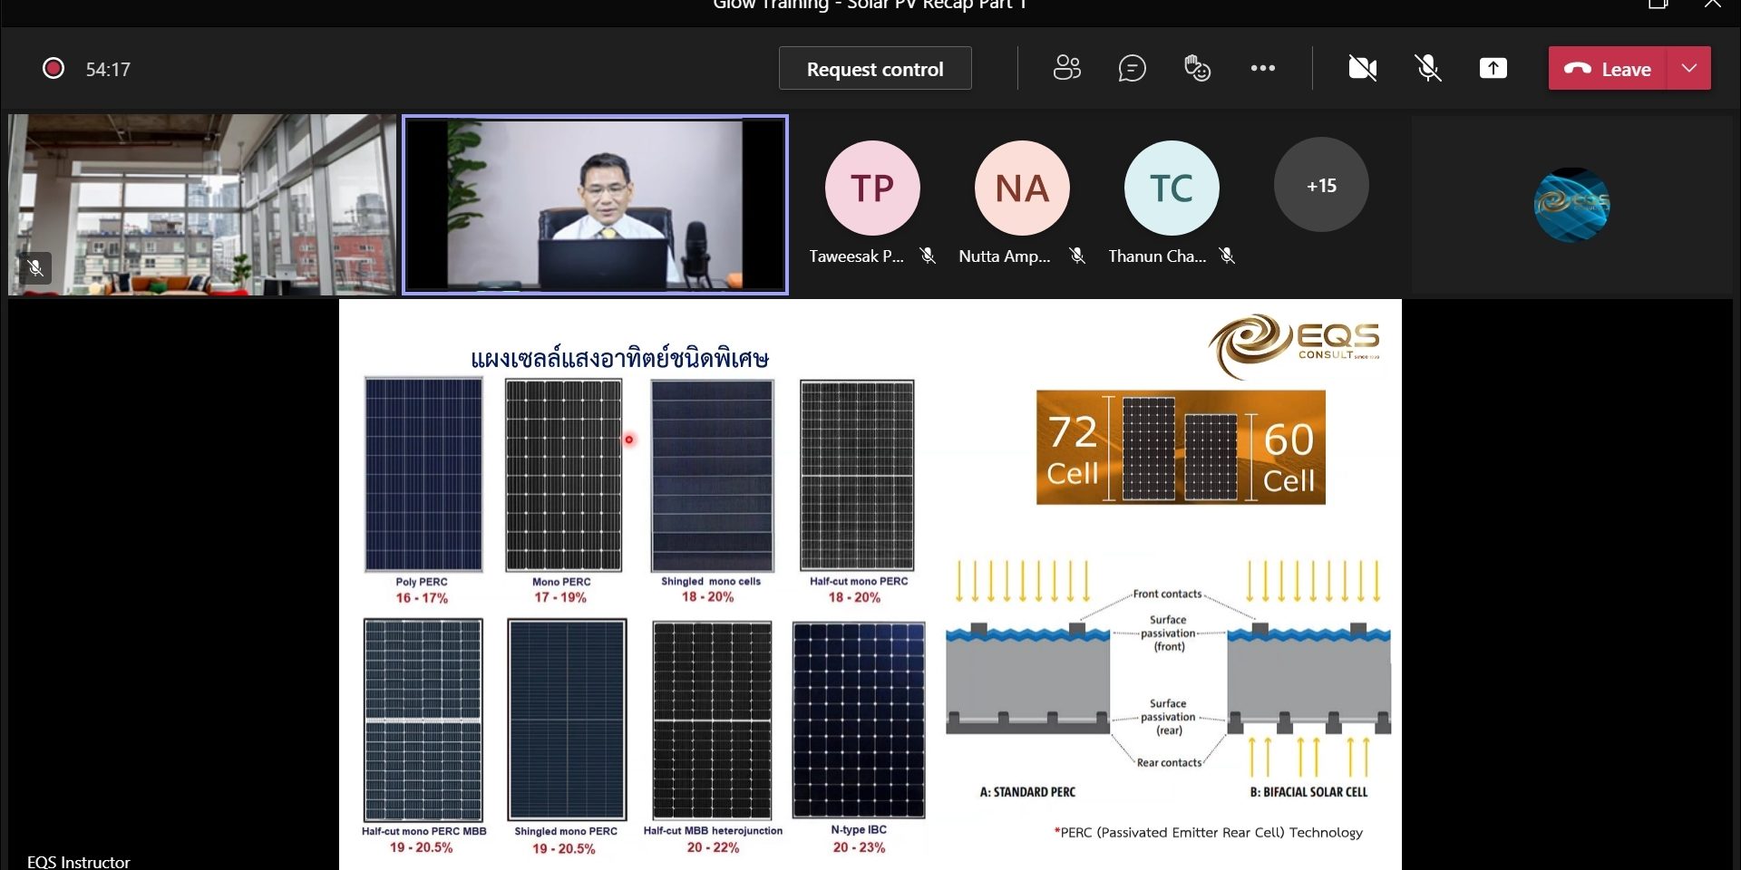
Task: Click Request control button
Action: 874,69
